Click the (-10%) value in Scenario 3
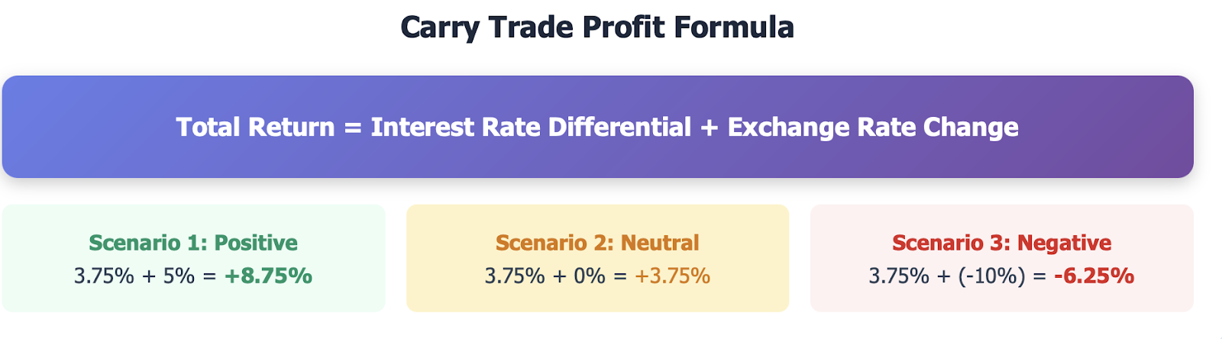Screen dimensions: 1222x339 pos(991,276)
